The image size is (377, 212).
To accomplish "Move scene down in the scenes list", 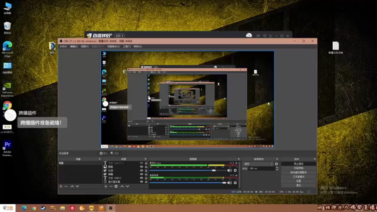I will click(x=77, y=186).
